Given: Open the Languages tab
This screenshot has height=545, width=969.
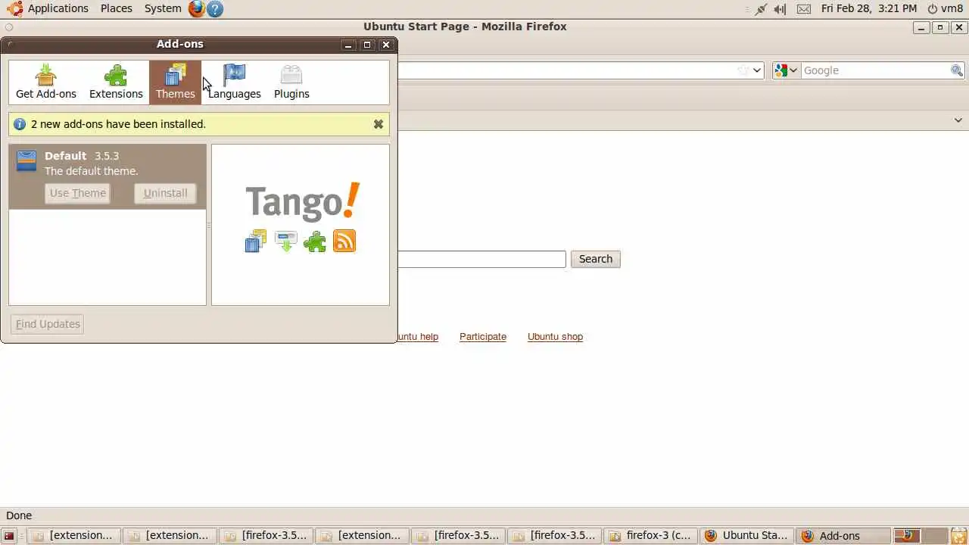Looking at the screenshot, I should [234, 82].
